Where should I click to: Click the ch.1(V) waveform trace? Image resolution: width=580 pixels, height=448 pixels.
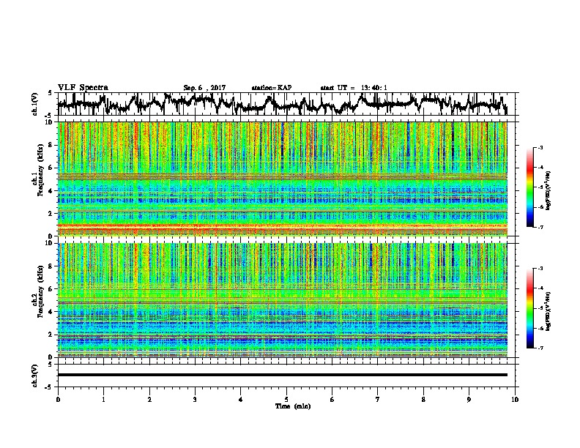pyautogui.click(x=282, y=104)
